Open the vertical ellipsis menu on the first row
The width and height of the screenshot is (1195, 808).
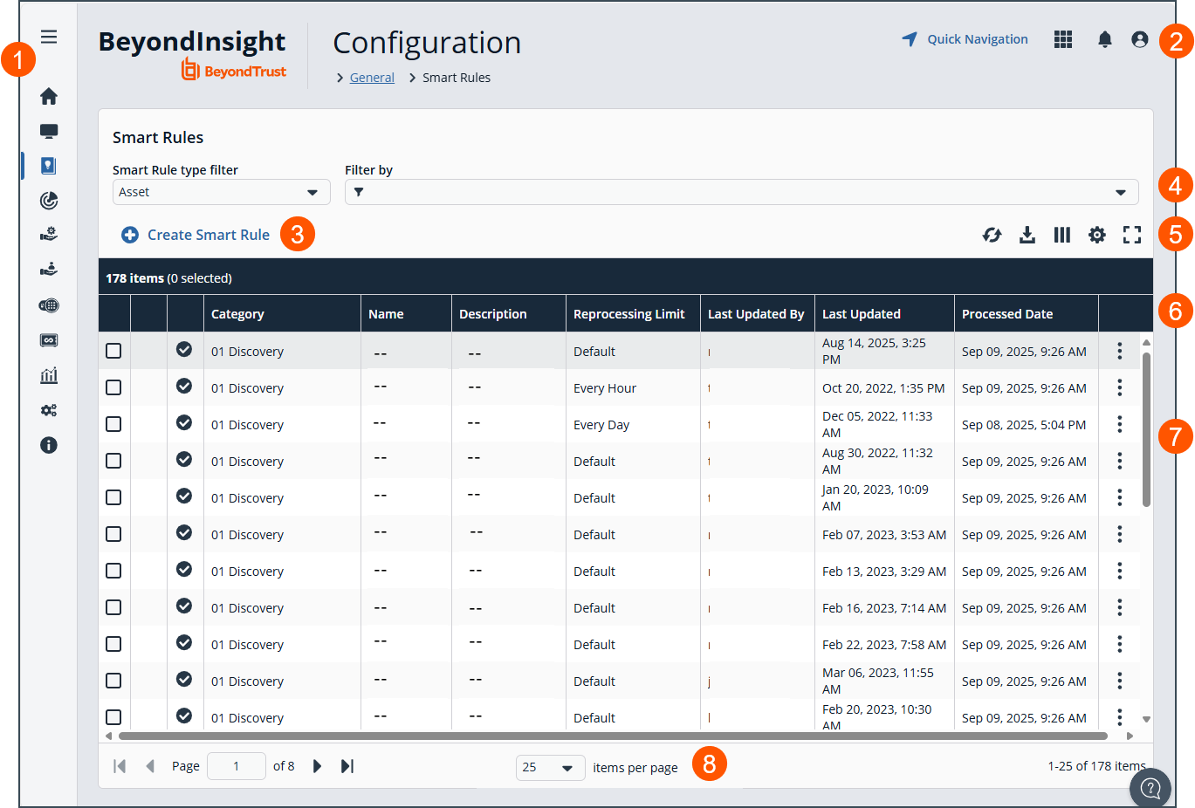tap(1120, 351)
